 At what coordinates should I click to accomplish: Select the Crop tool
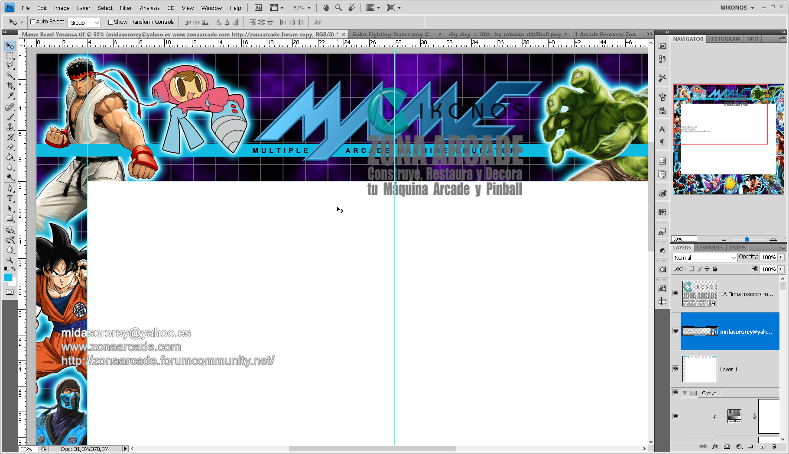(x=10, y=85)
